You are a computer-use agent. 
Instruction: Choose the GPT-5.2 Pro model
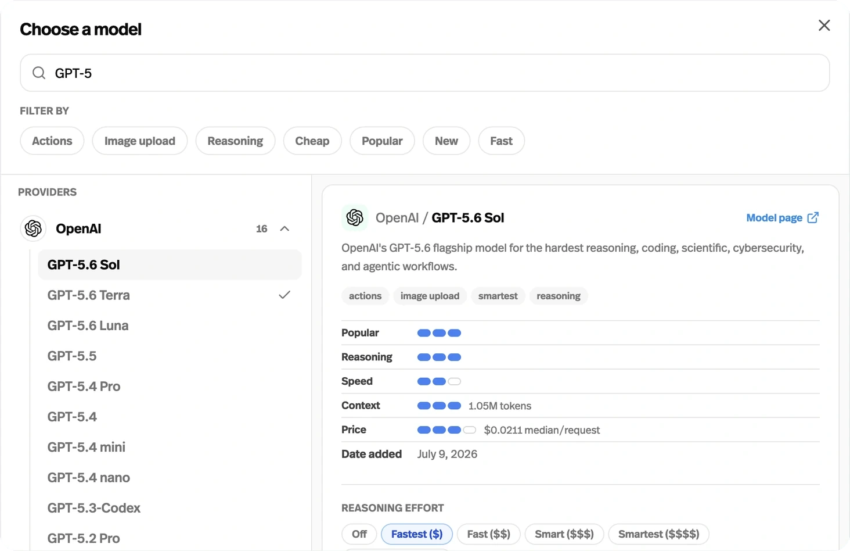tap(170, 538)
